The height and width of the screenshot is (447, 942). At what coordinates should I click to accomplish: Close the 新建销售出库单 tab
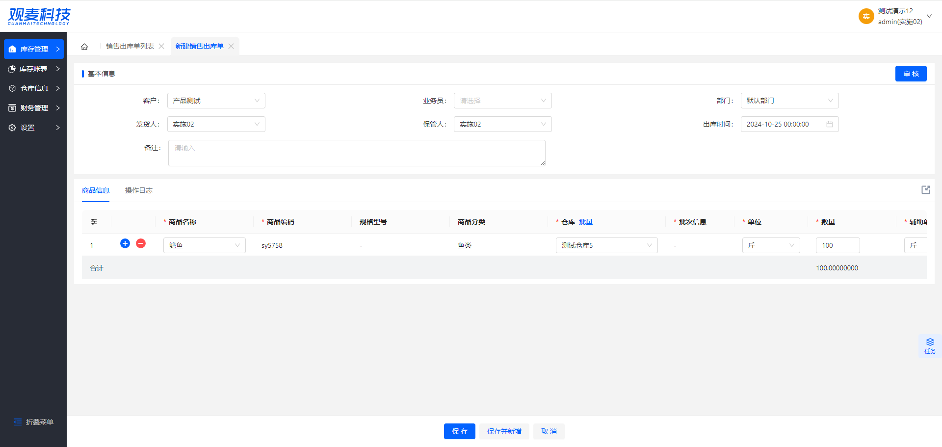[x=231, y=46]
